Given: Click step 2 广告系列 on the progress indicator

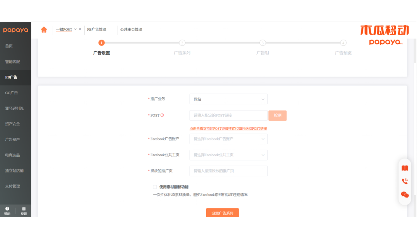Looking at the screenshot, I should pyautogui.click(x=182, y=43).
